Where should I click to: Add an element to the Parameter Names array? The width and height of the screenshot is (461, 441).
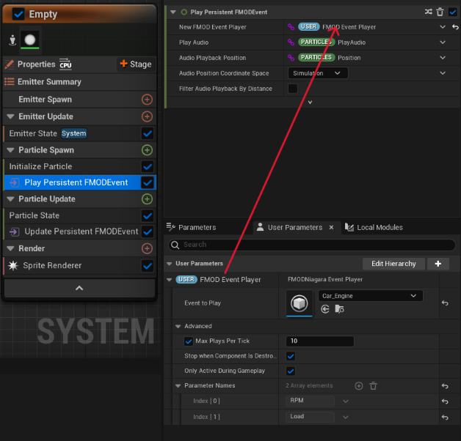tap(359, 386)
